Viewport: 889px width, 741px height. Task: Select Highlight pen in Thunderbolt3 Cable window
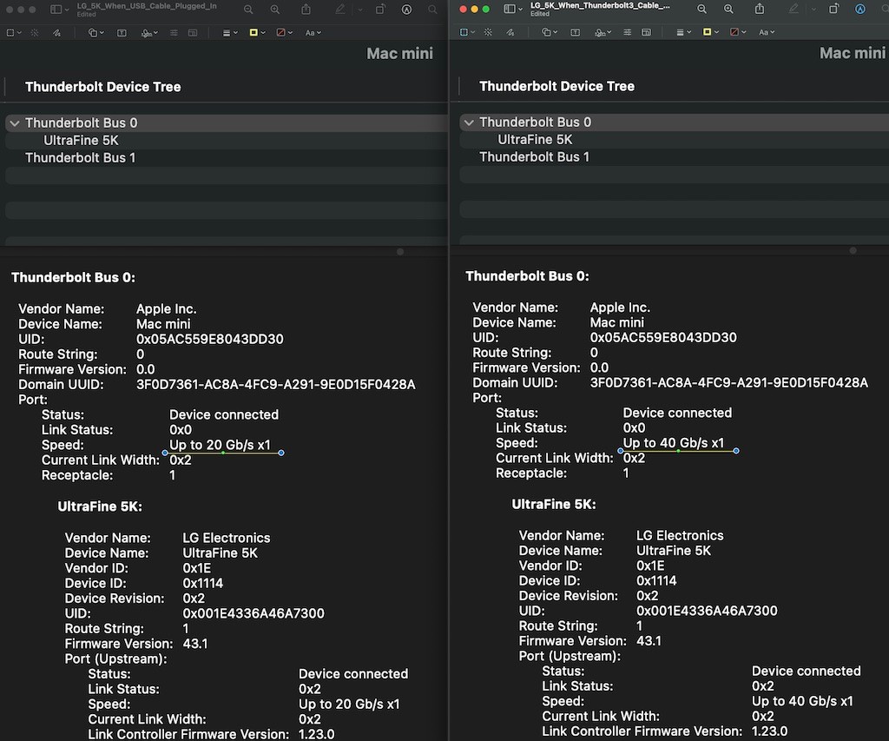pyautogui.click(x=794, y=9)
